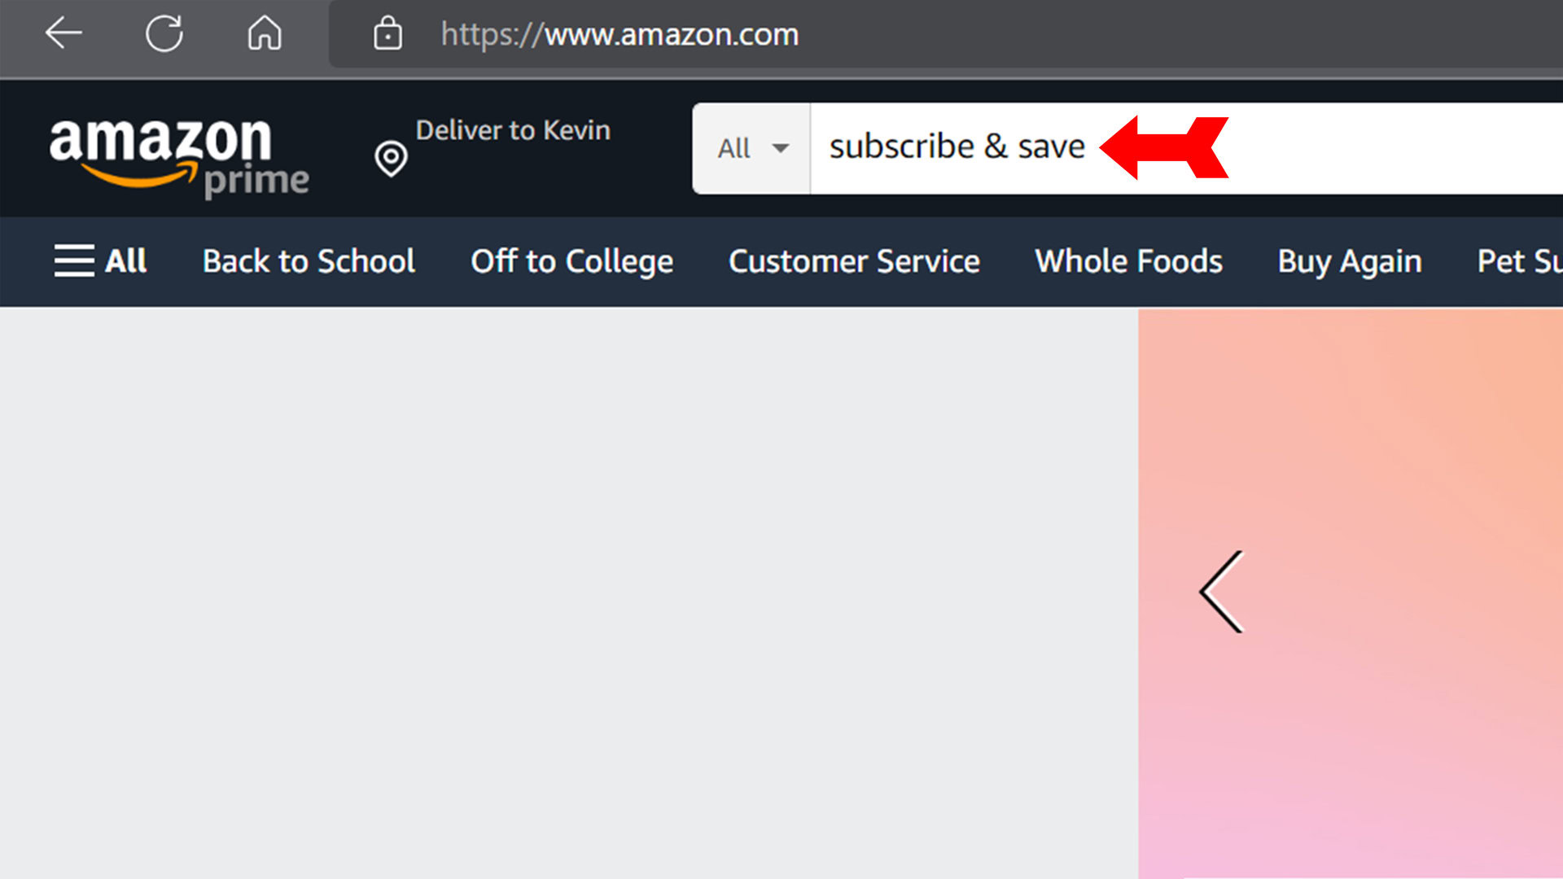Click the back navigation arrow

point(62,33)
